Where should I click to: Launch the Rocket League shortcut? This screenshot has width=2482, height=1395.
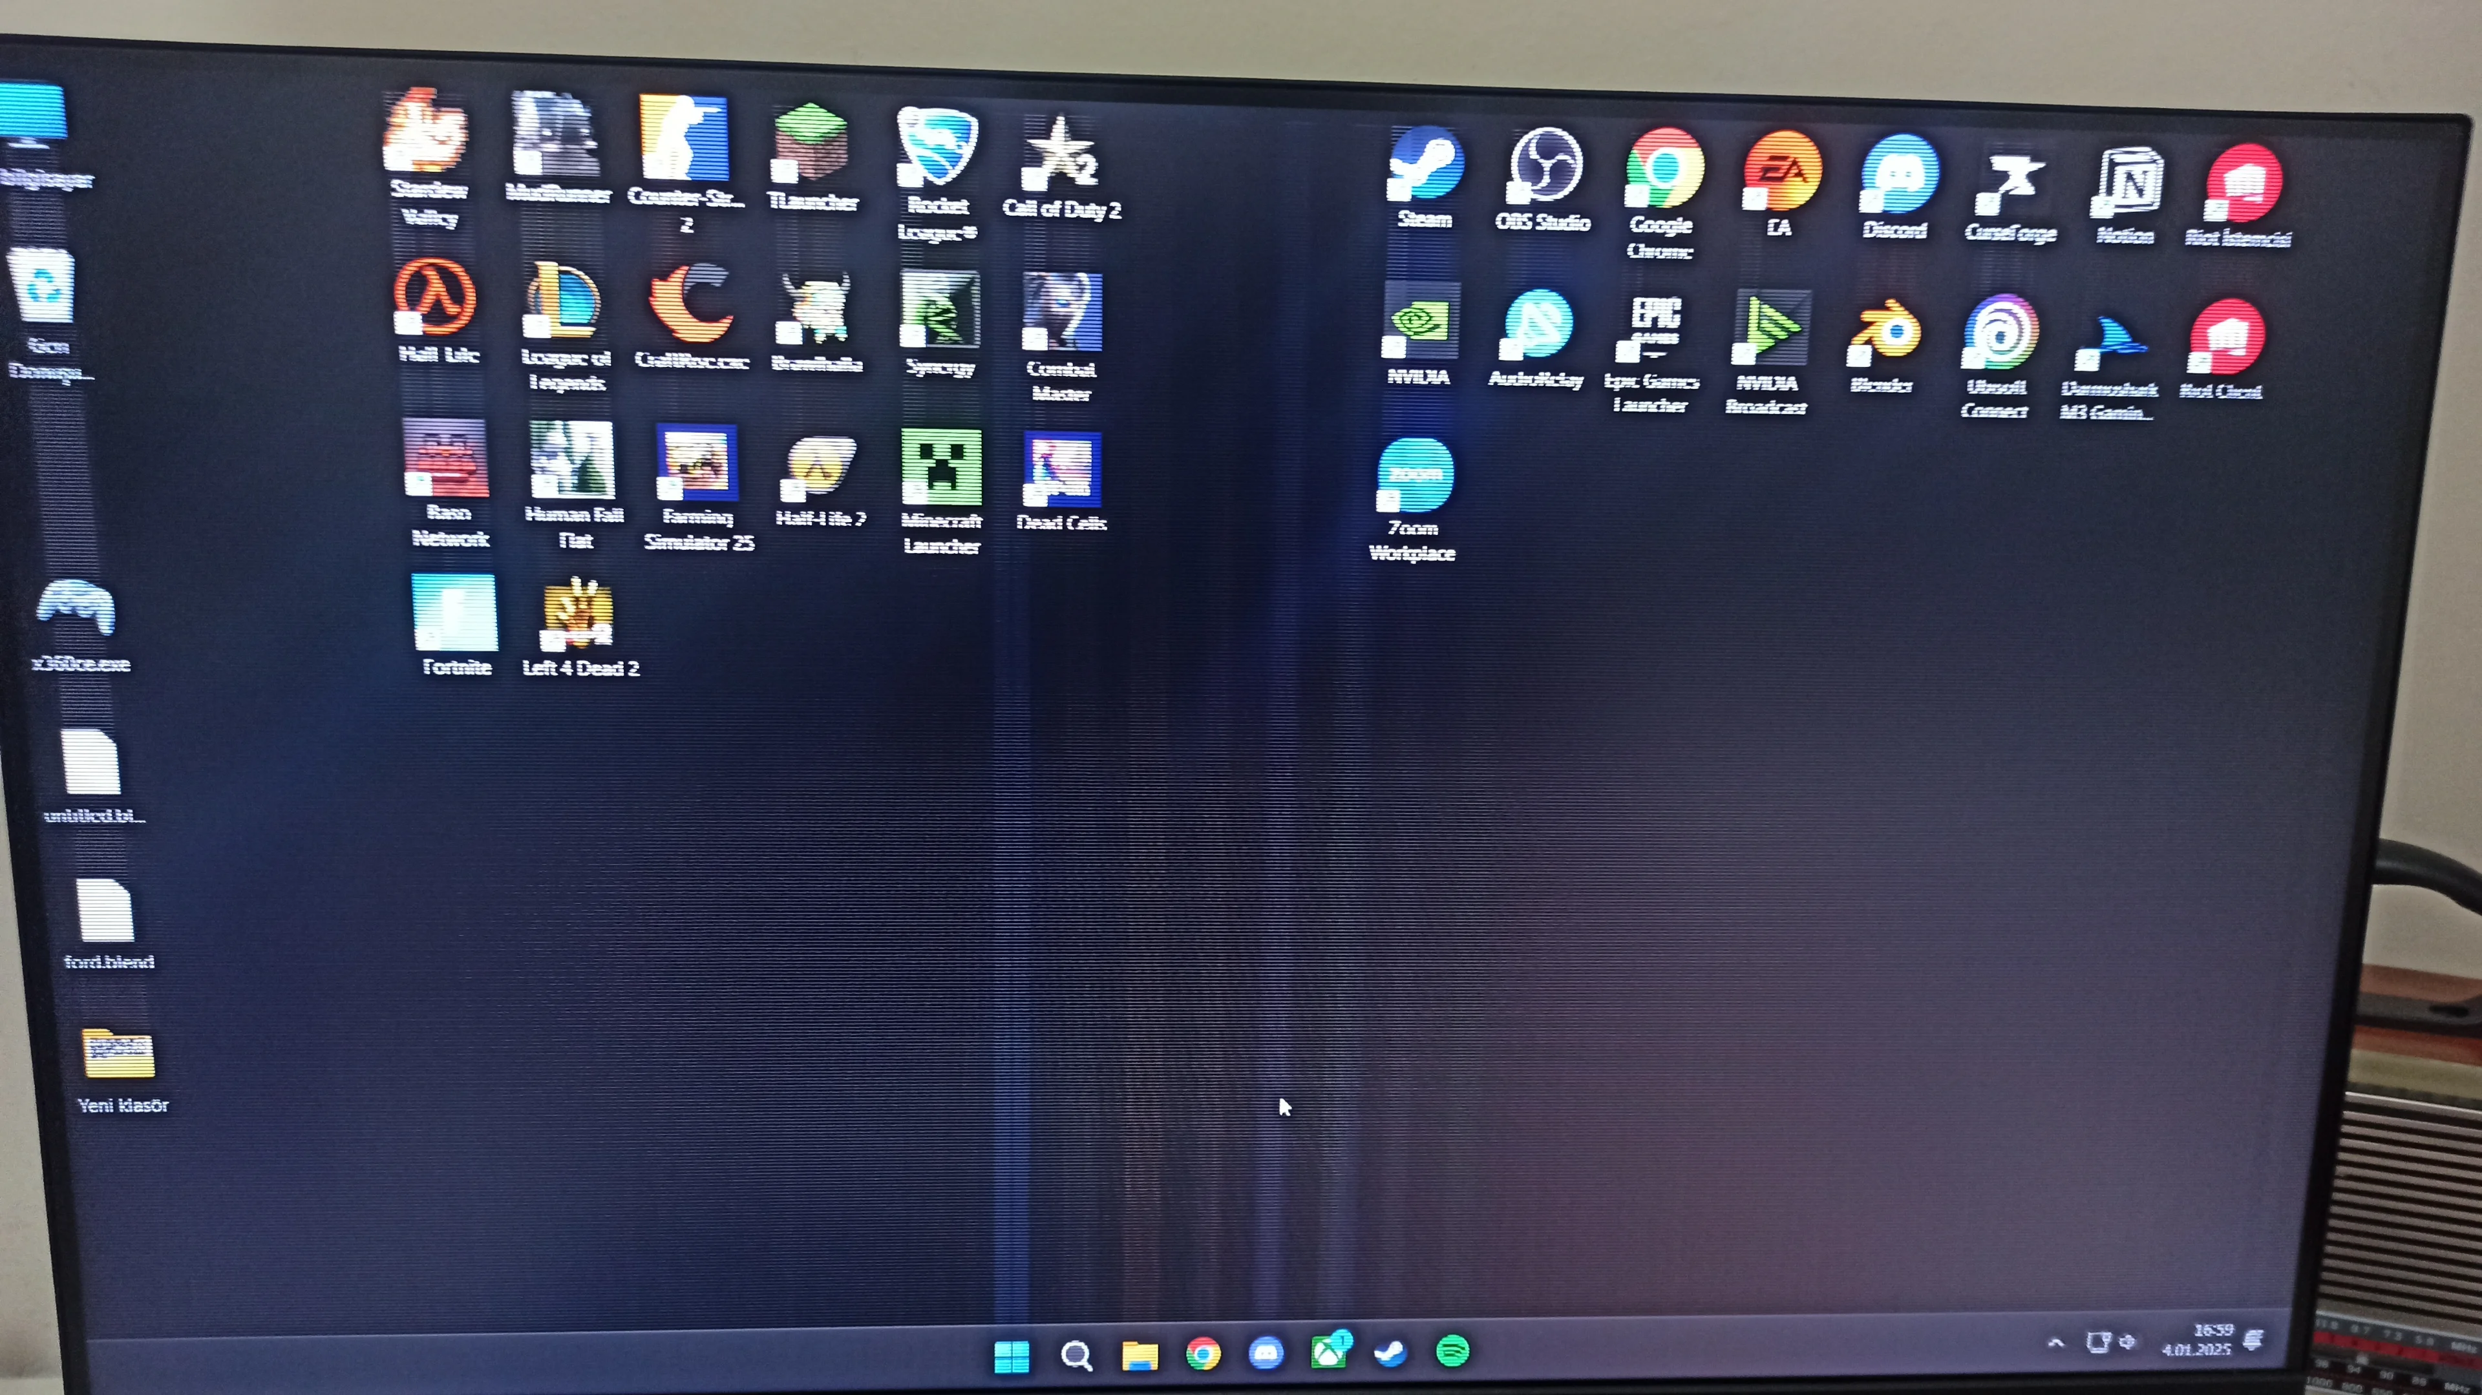[937, 147]
